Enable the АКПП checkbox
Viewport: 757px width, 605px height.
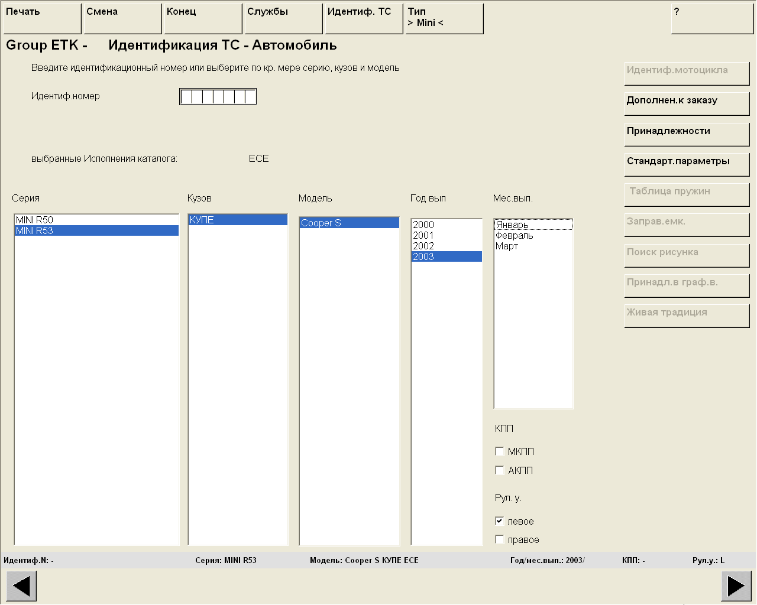point(500,470)
